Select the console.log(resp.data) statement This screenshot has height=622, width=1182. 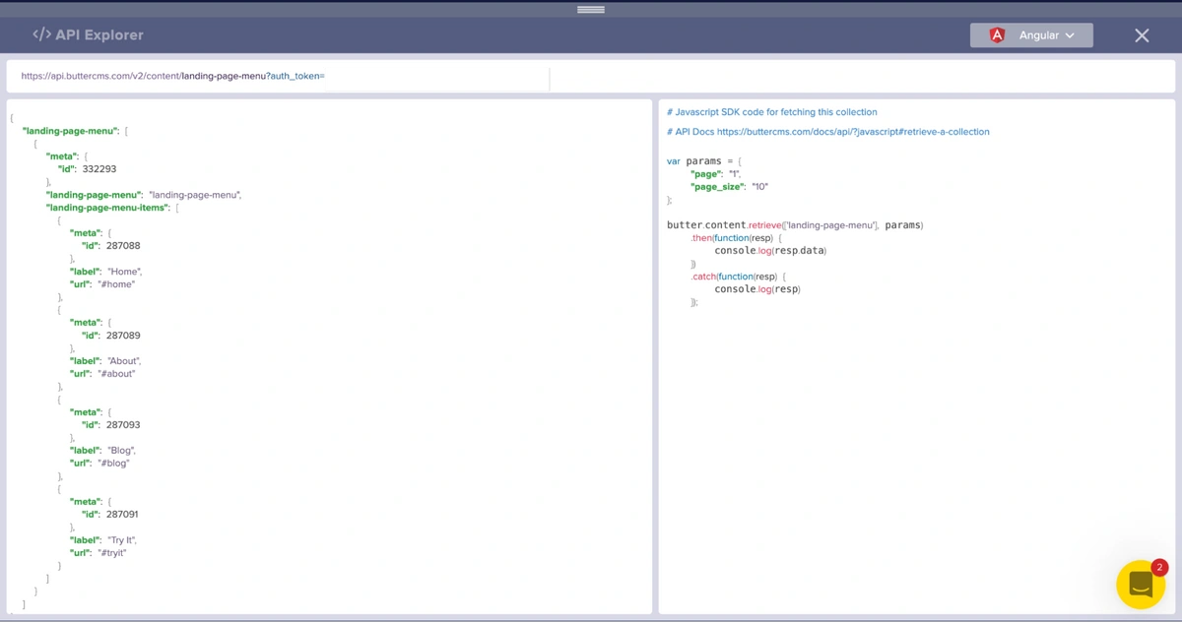pyautogui.click(x=771, y=251)
